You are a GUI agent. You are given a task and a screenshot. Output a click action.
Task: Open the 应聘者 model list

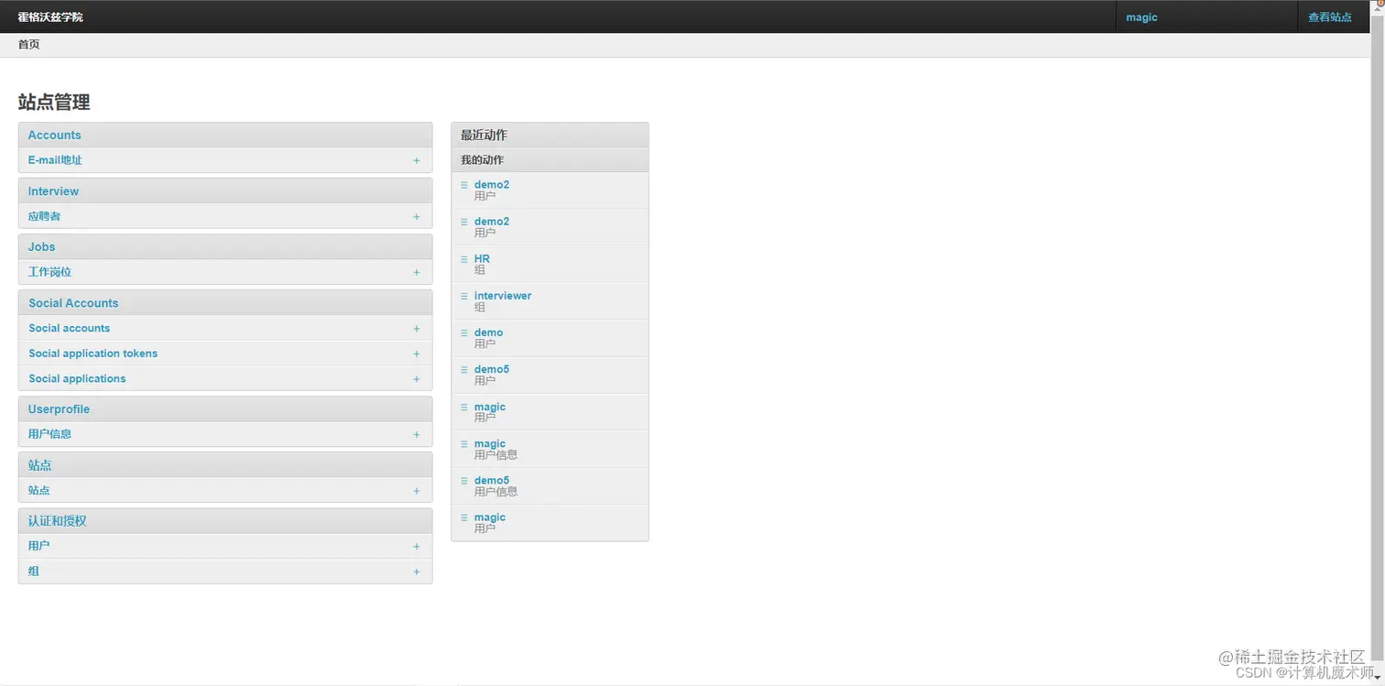44,217
